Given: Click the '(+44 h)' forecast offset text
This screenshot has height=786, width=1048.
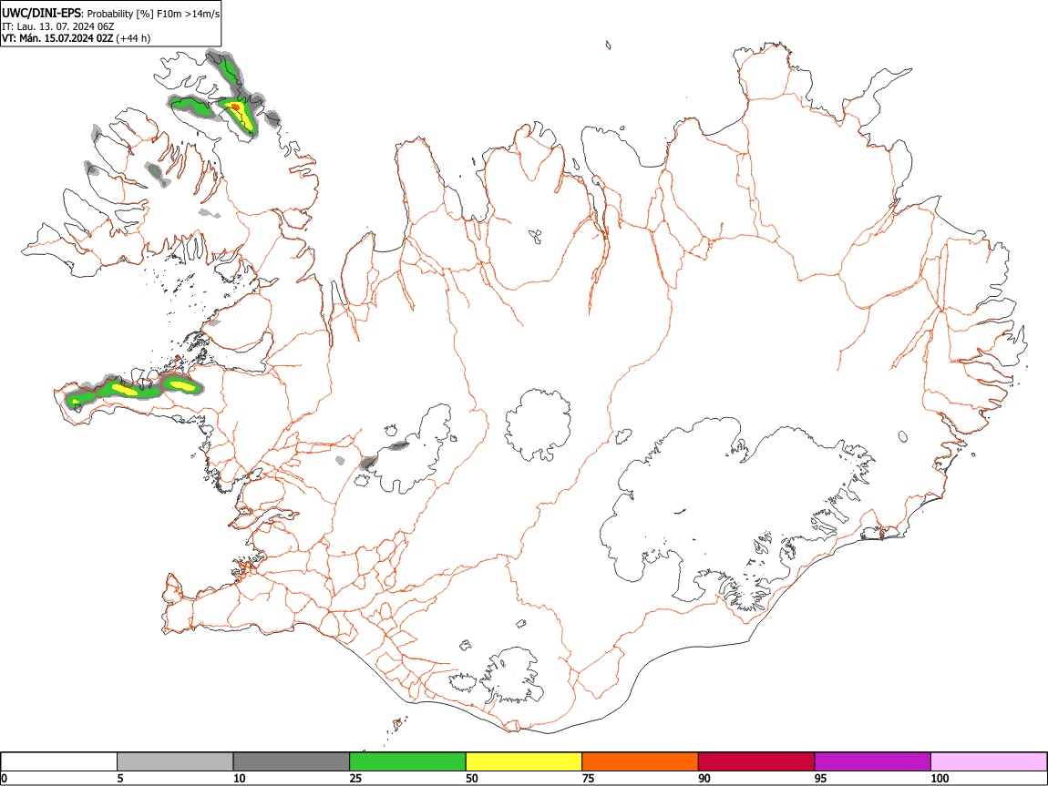Looking at the screenshot, I should [133, 39].
